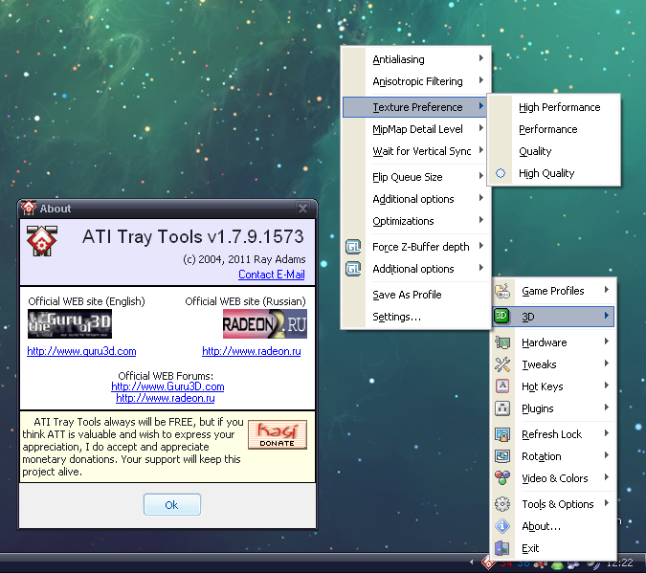Click the Refresh Lock padlock icon
This screenshot has width=646, height=573.
tap(502, 434)
